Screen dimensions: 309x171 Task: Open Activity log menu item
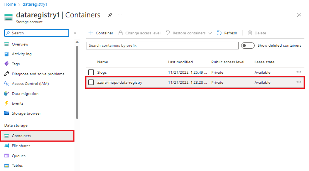[x=22, y=54]
